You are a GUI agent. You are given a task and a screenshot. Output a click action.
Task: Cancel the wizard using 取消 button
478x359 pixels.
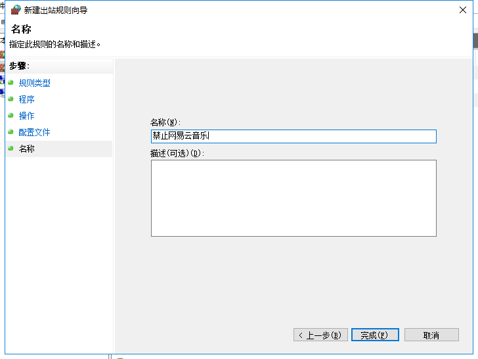point(431,335)
